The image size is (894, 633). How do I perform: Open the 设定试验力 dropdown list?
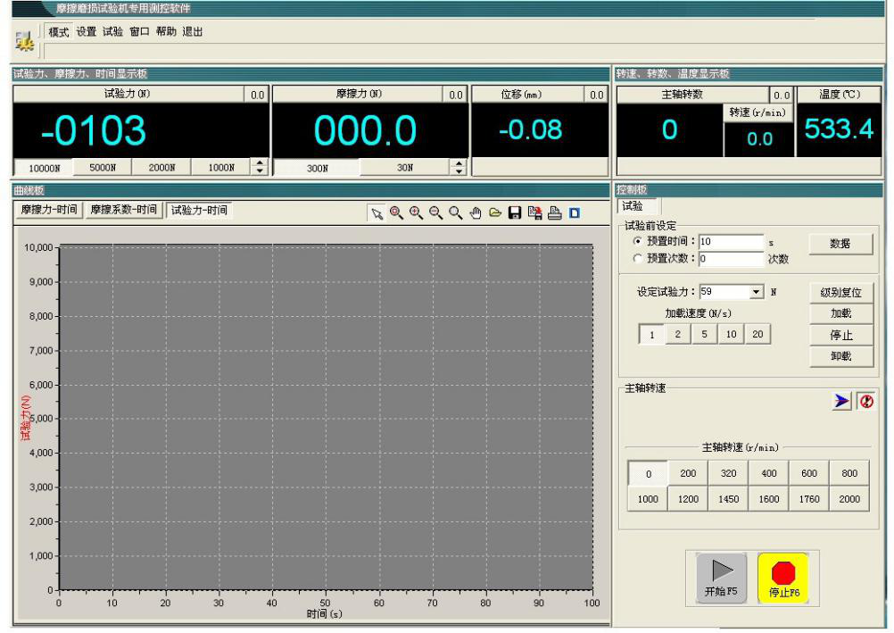click(x=757, y=292)
